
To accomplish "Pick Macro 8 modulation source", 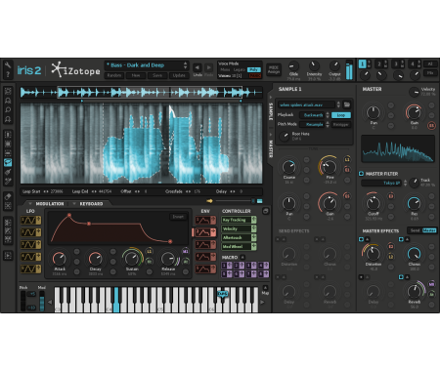I will pyautogui.click(x=264, y=274).
